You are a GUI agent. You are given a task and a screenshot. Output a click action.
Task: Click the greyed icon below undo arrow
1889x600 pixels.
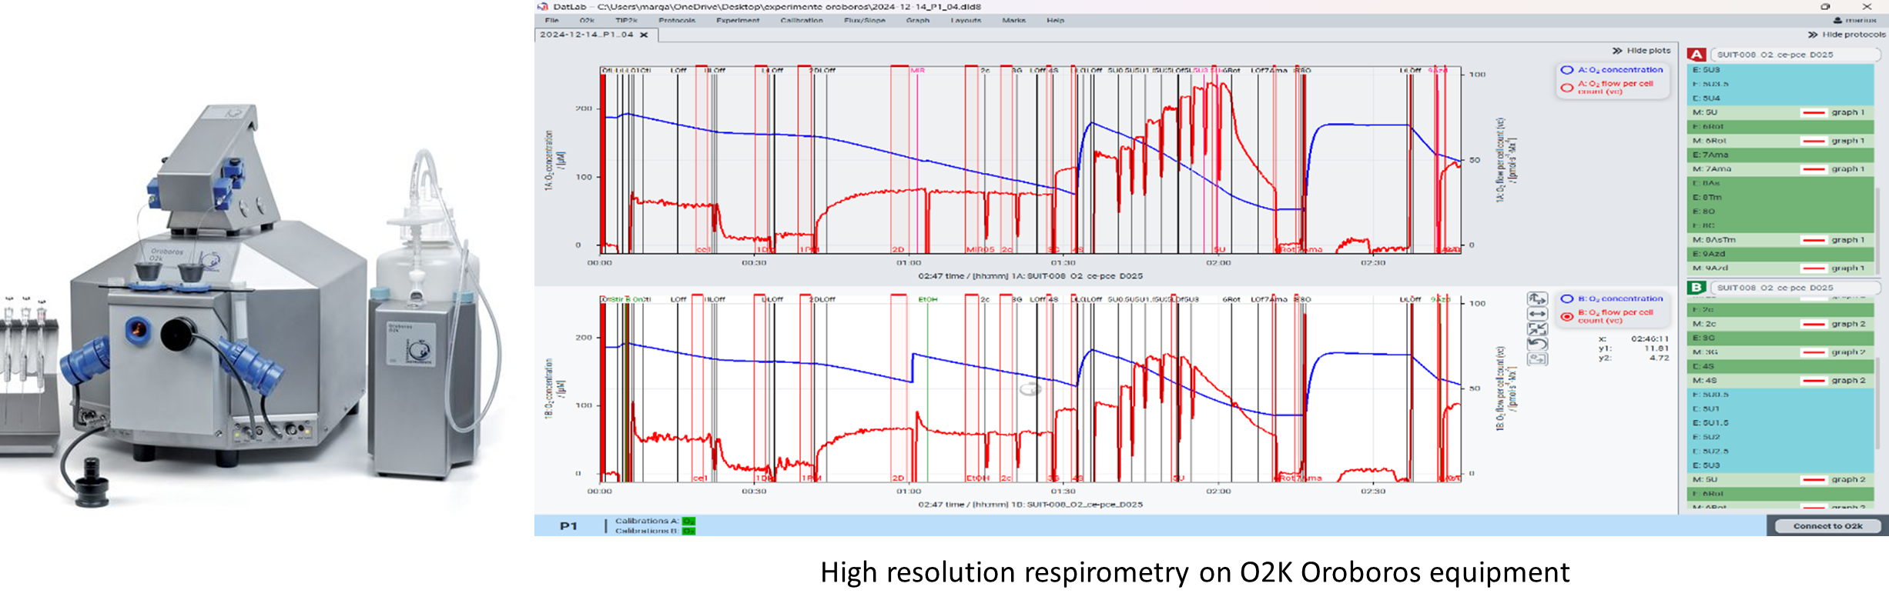point(1537,358)
